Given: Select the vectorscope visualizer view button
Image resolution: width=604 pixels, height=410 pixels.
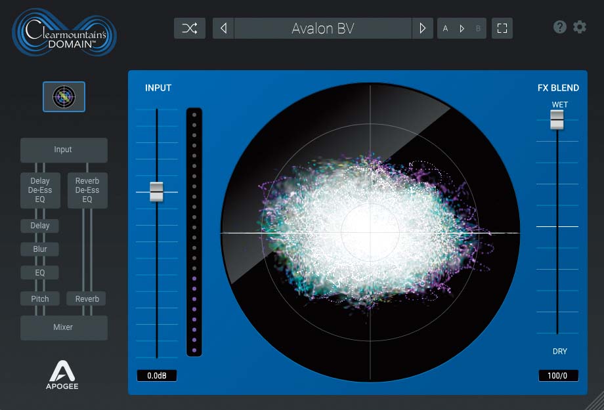Looking at the screenshot, I should pos(64,96).
